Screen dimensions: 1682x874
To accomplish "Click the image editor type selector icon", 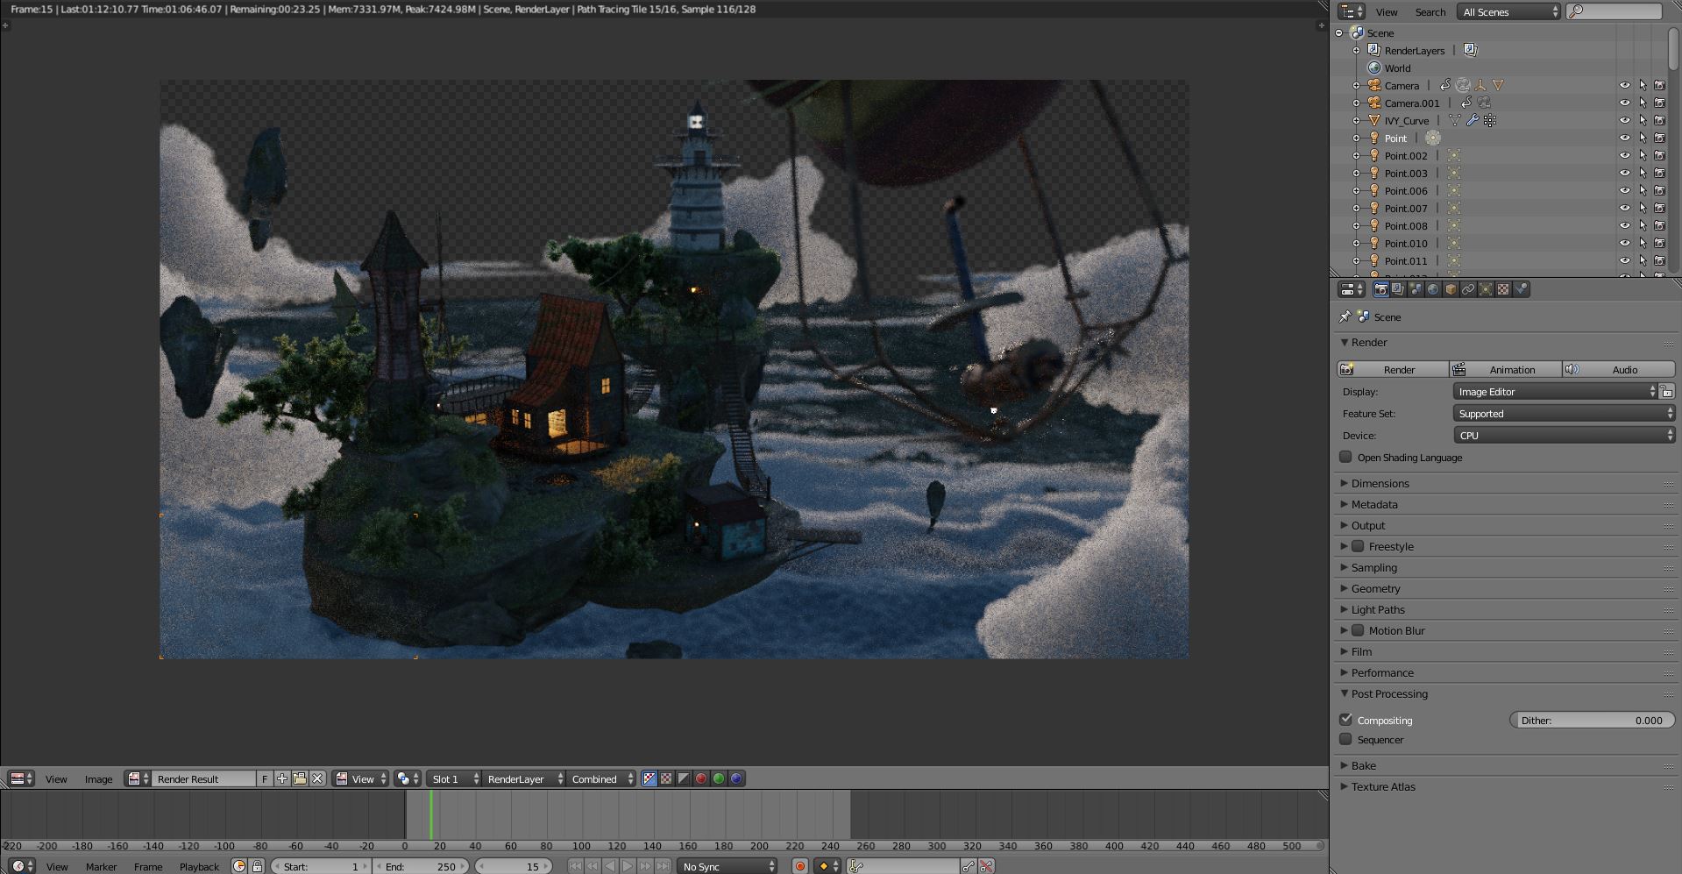I will [x=22, y=778].
